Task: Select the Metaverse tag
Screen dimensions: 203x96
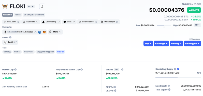Action: point(28,52)
